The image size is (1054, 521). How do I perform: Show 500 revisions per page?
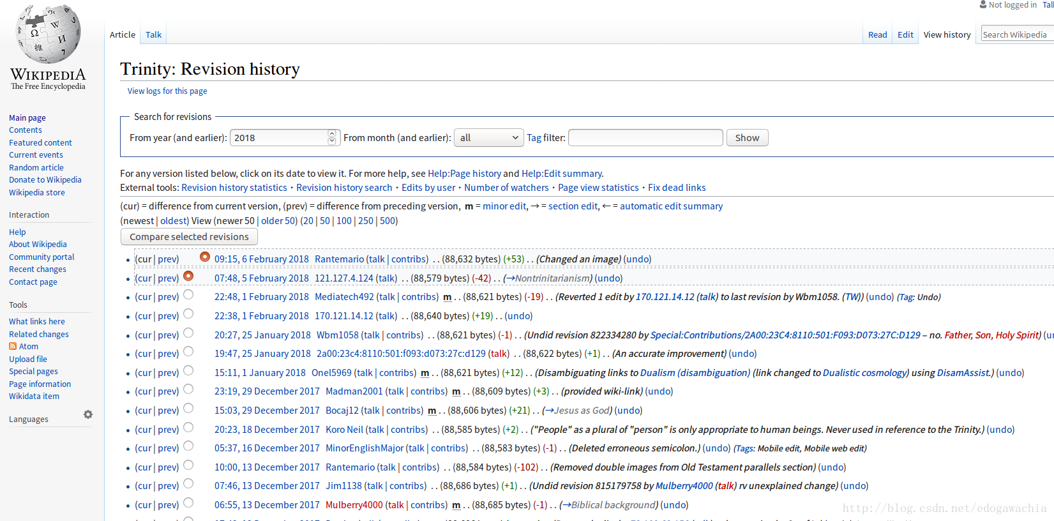coord(388,221)
